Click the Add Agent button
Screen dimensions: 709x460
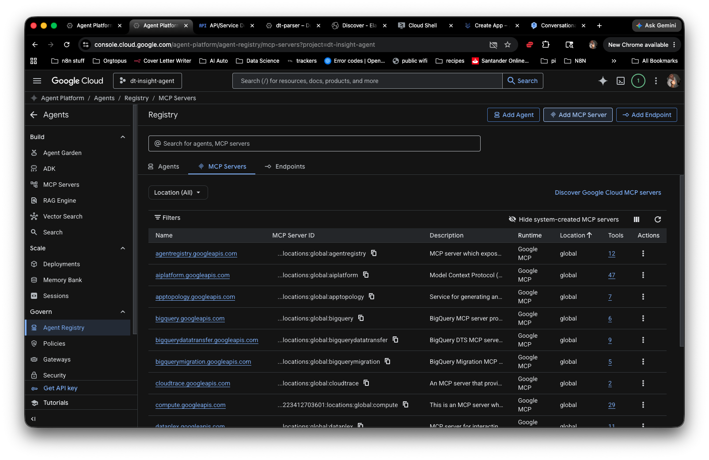[x=513, y=115]
